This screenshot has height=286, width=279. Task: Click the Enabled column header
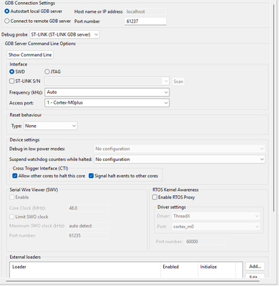pos(180,267)
